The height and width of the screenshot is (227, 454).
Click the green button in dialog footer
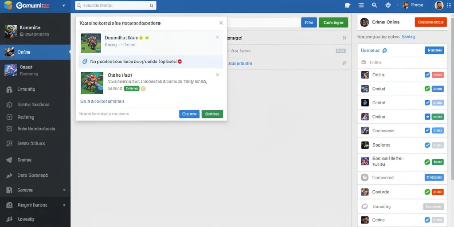tap(212, 114)
